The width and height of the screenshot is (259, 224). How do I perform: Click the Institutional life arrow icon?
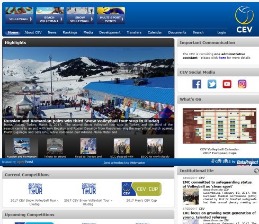click(x=256, y=171)
